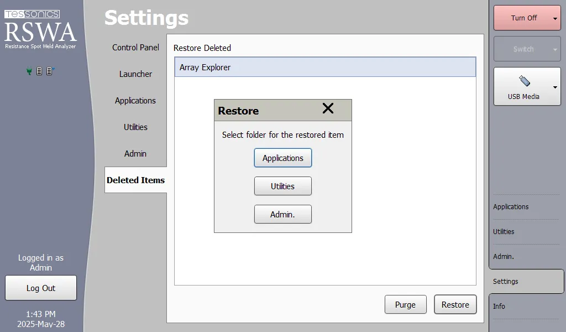The image size is (566, 332).
Task: Choose Applications folder in the Restore dialog
Action: click(282, 158)
